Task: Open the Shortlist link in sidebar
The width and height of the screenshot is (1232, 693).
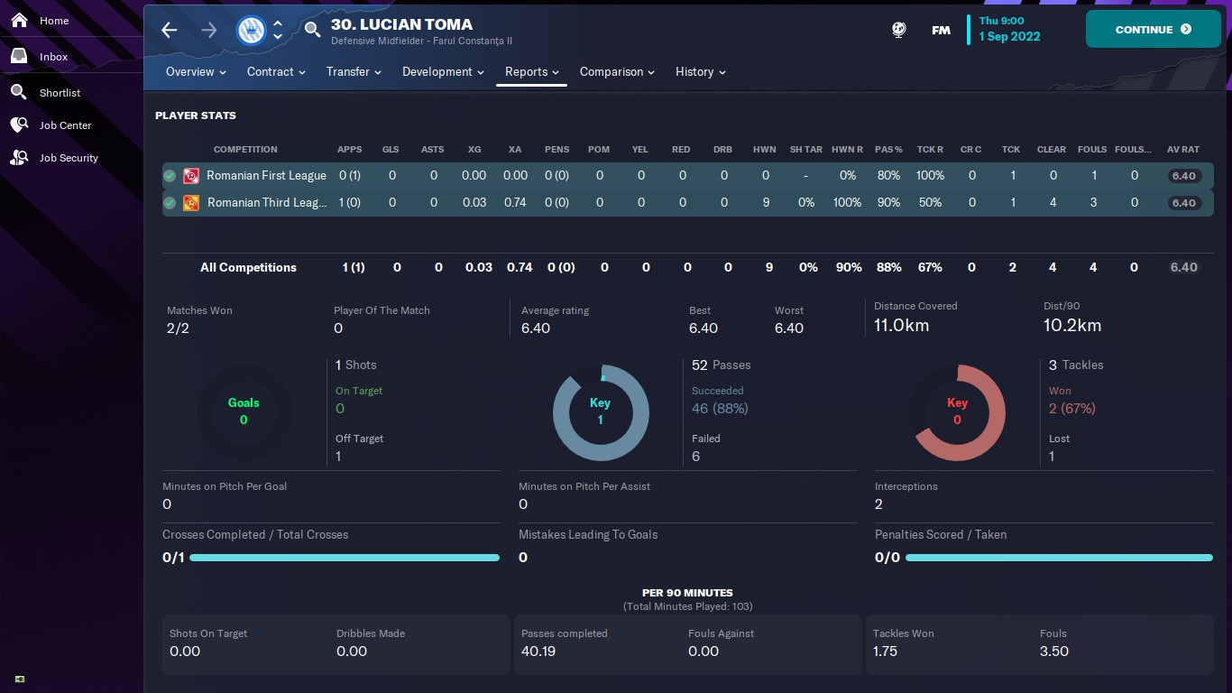Action: 60,93
